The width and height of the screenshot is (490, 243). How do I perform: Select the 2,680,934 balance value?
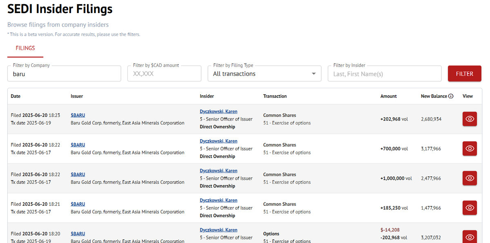coord(431,119)
